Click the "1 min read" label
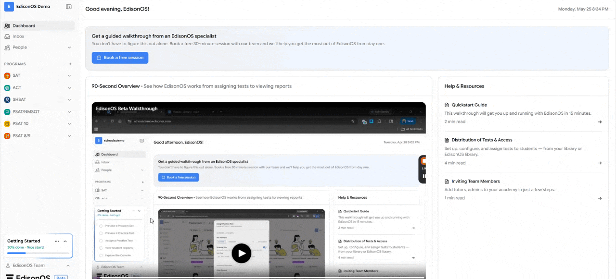The image size is (616, 279). [455, 198]
